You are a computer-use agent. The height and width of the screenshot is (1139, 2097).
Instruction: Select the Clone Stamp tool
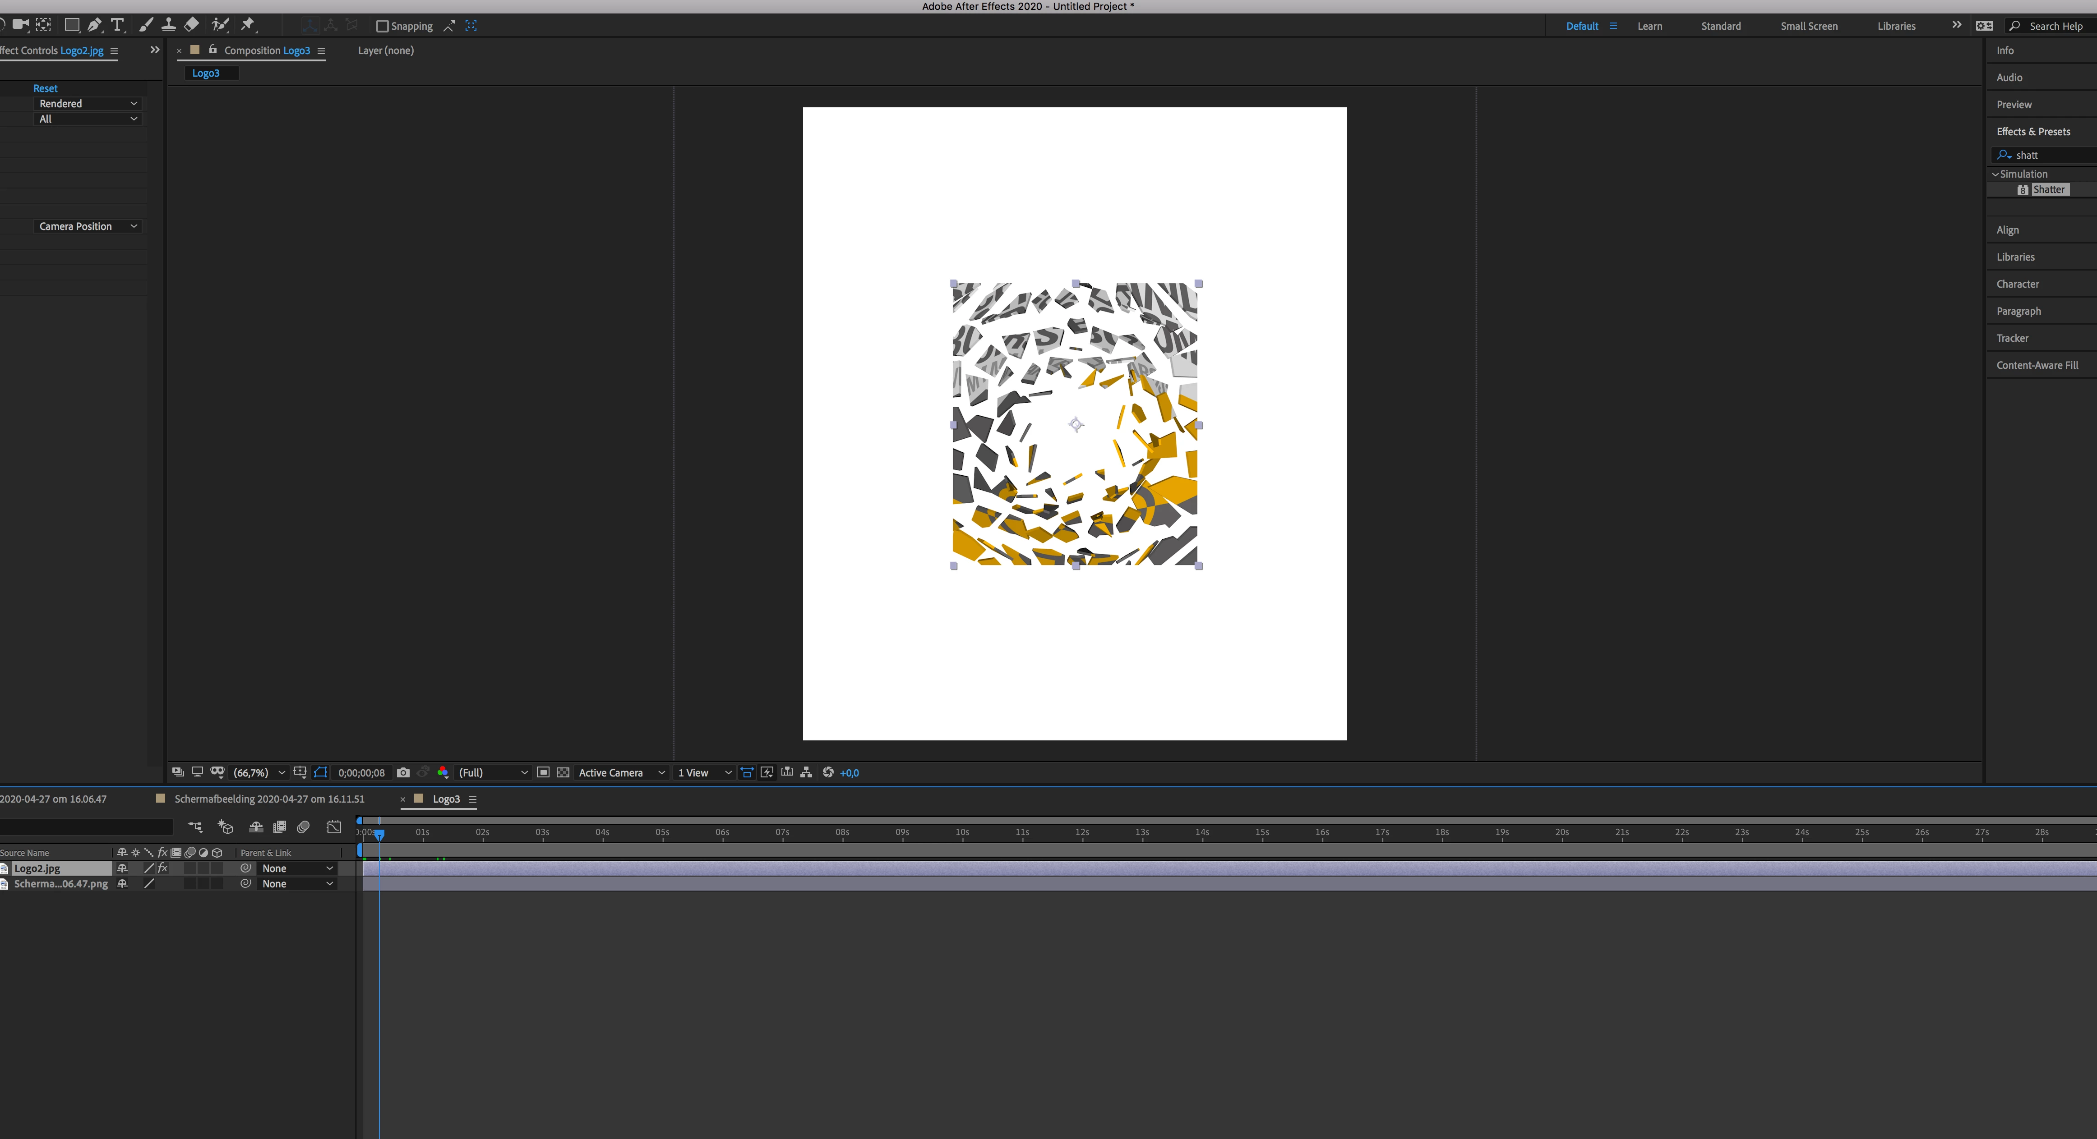168,25
